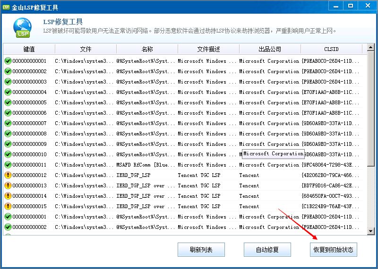Click the green check icon for entry 000000000007
This screenshot has height=269, width=378.
(8, 123)
